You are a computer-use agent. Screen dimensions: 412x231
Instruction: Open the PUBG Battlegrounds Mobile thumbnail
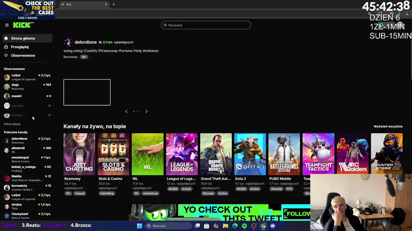pyautogui.click(x=284, y=154)
